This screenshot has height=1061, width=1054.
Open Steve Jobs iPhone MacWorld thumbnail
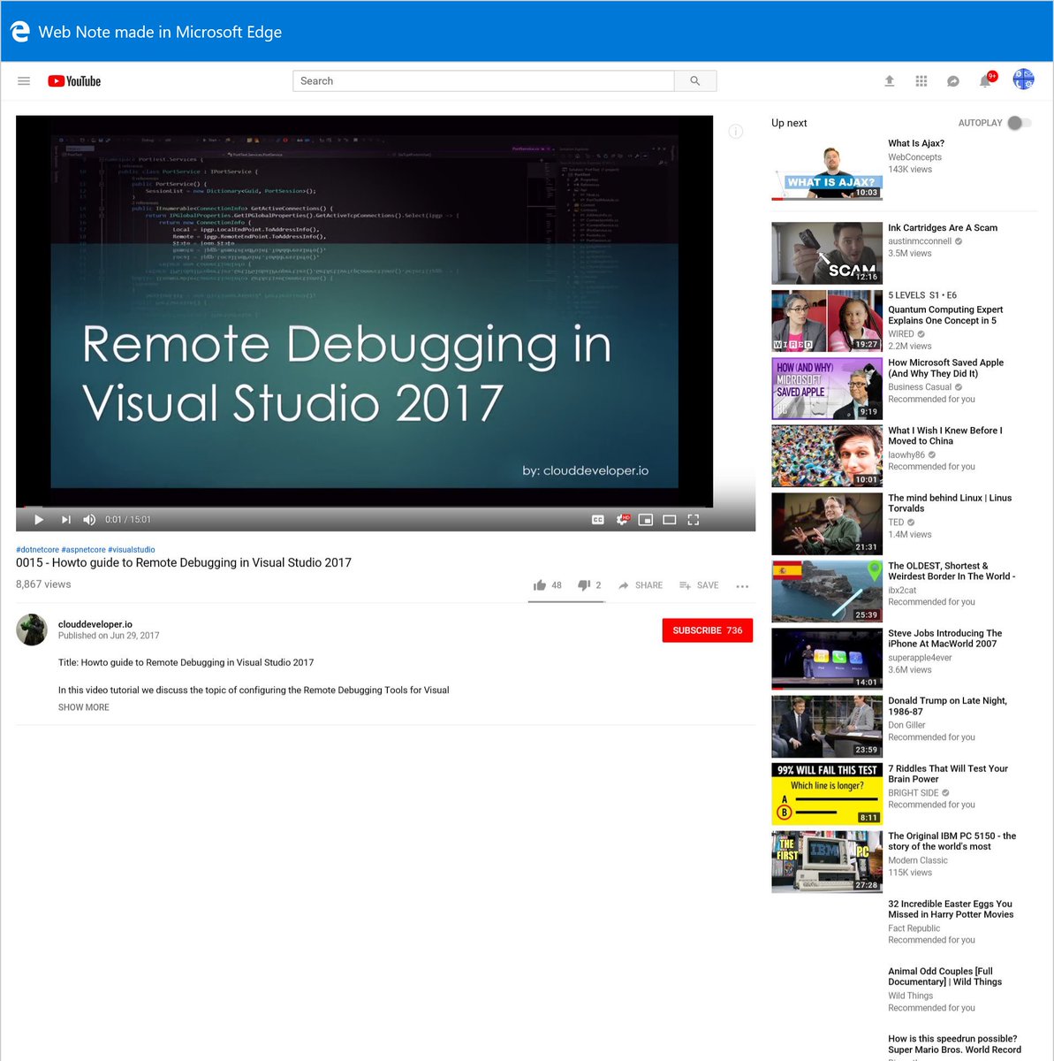click(x=827, y=659)
